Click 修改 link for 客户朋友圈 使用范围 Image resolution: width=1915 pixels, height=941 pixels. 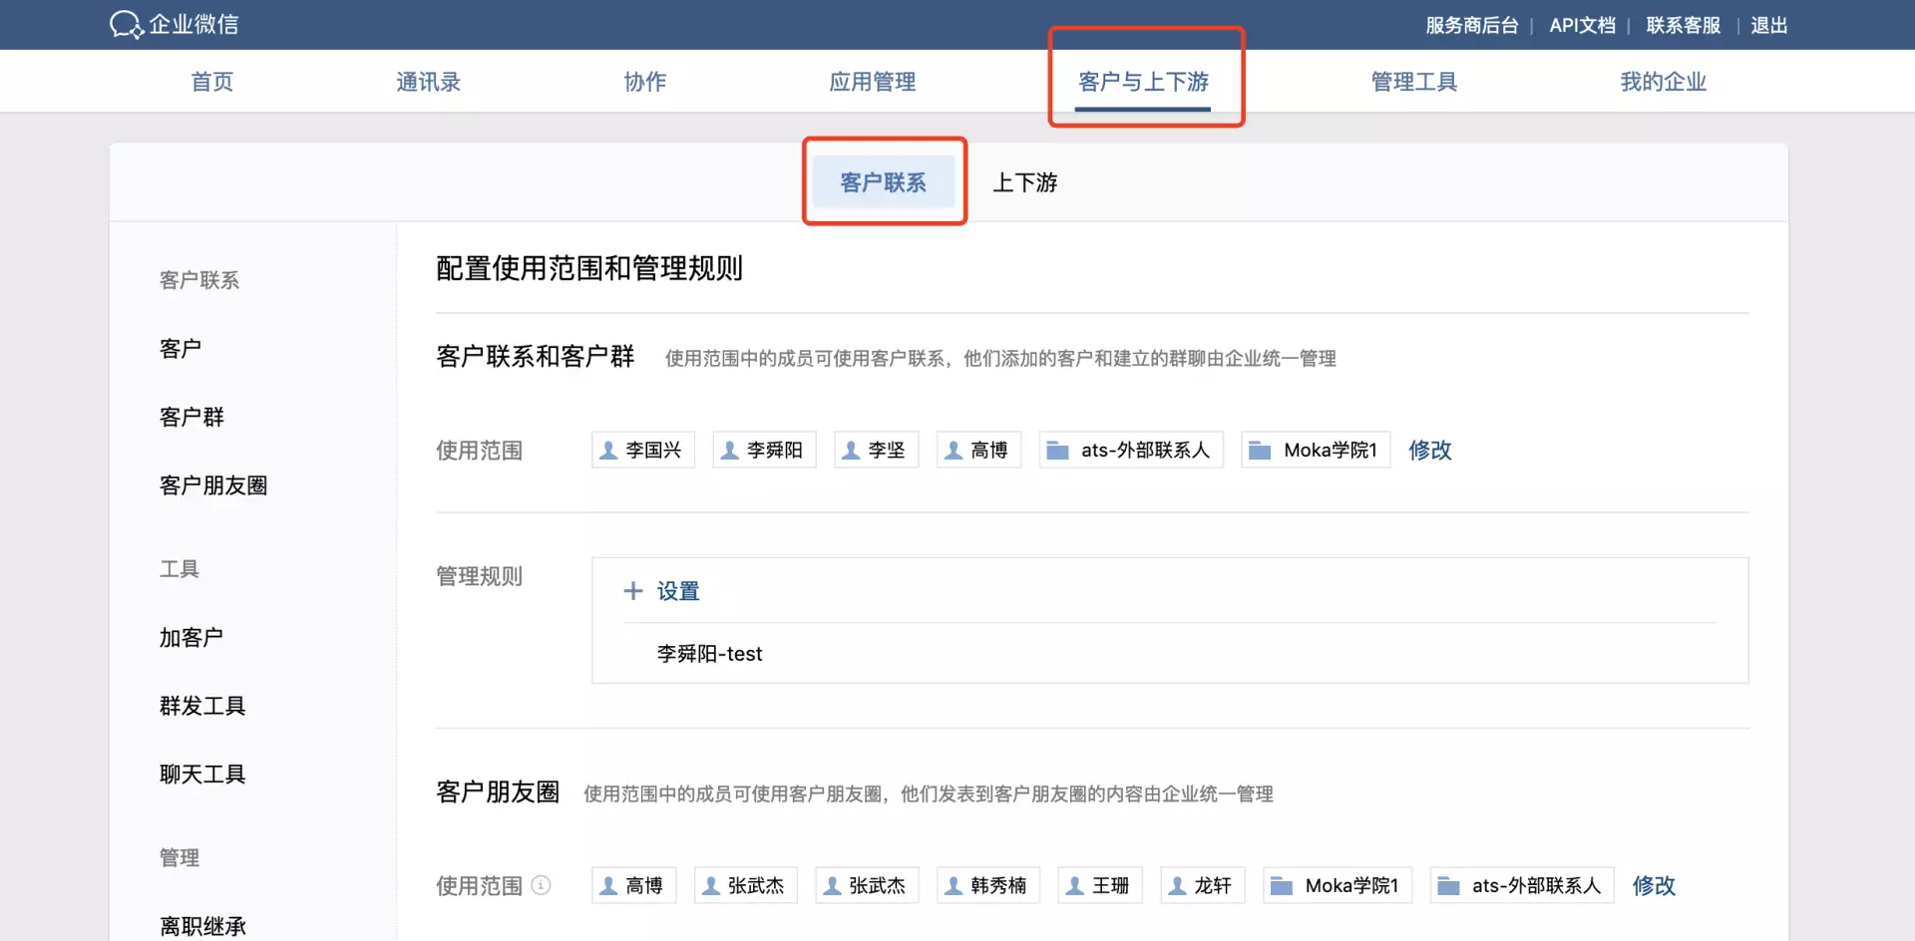pyautogui.click(x=1653, y=885)
